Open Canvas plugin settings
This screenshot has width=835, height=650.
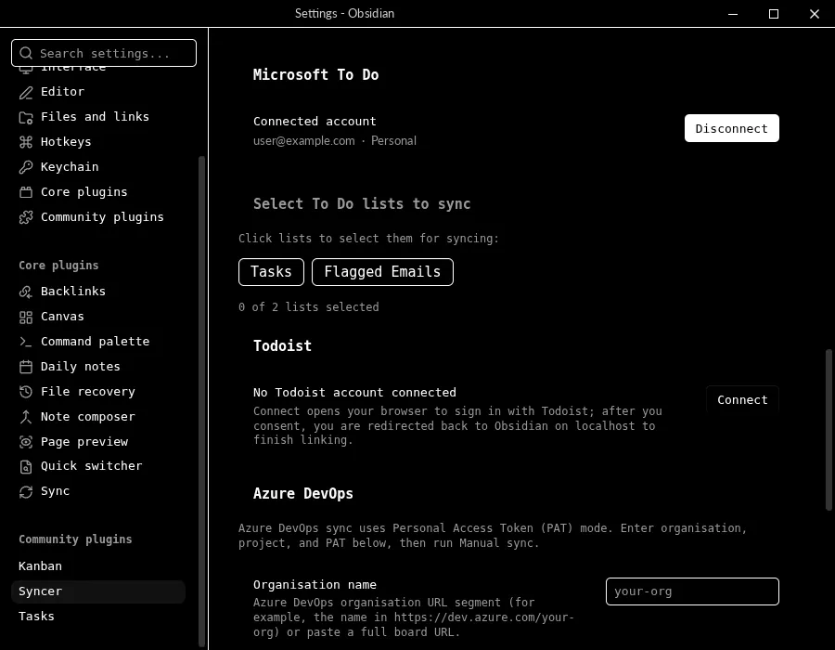[98, 316]
